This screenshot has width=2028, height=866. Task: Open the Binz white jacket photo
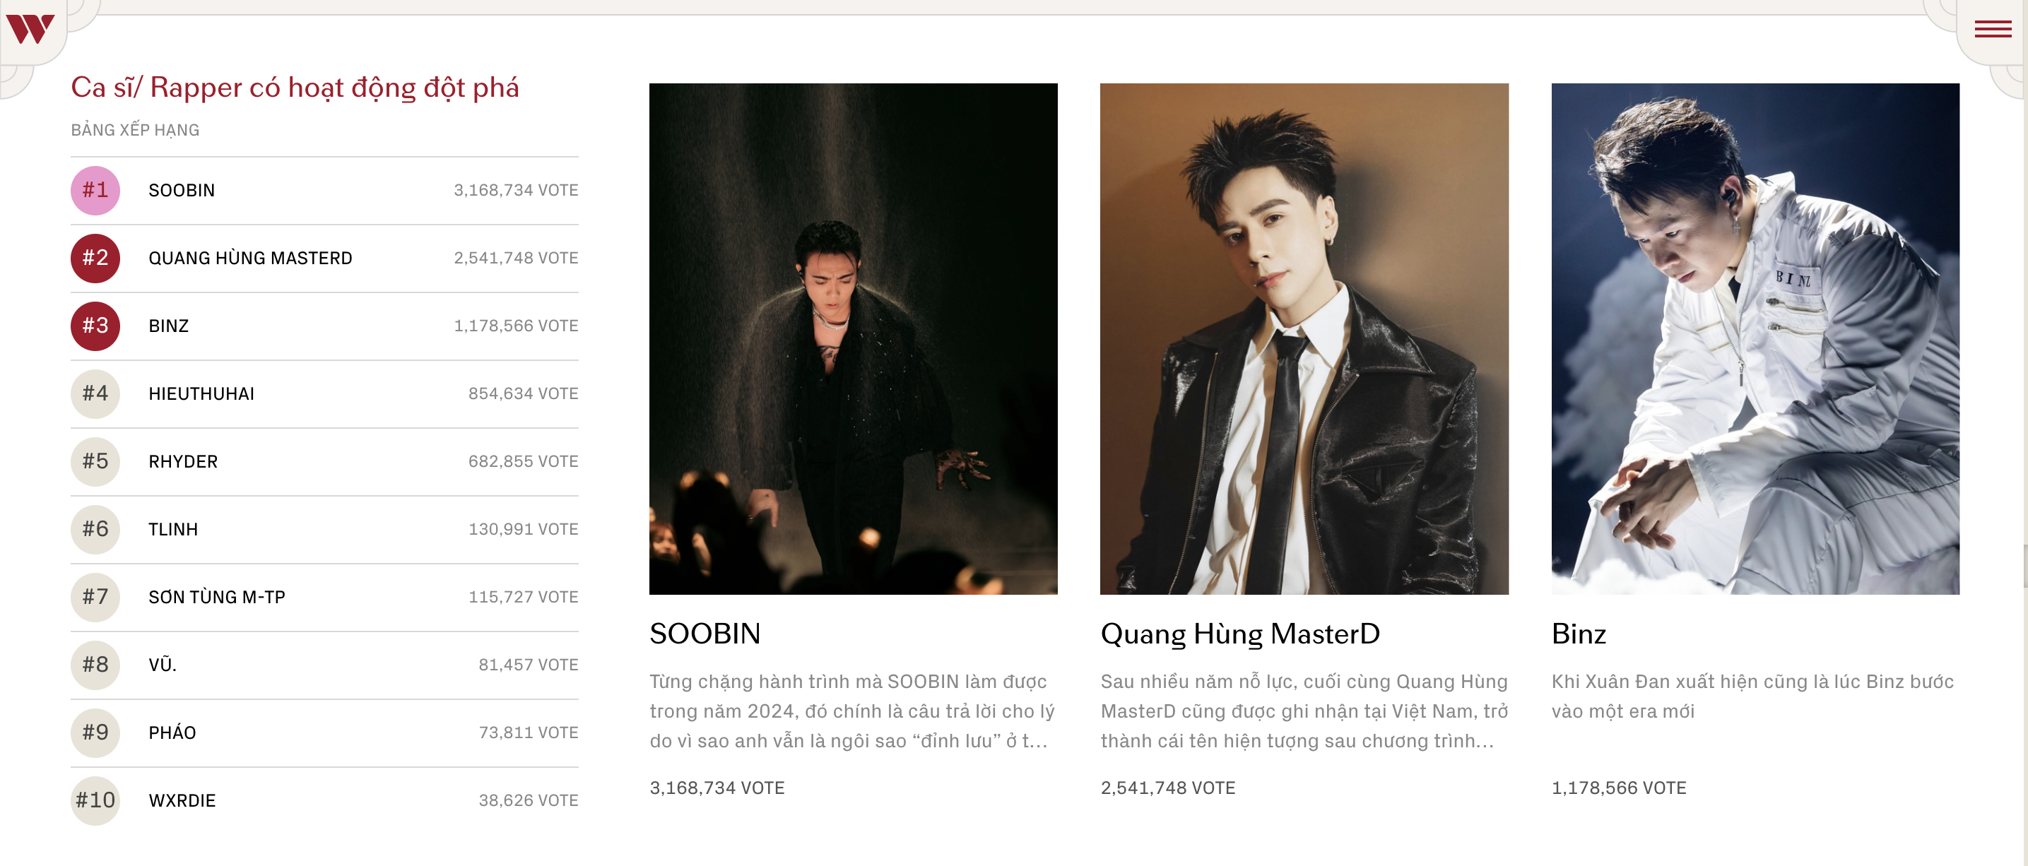click(1756, 338)
